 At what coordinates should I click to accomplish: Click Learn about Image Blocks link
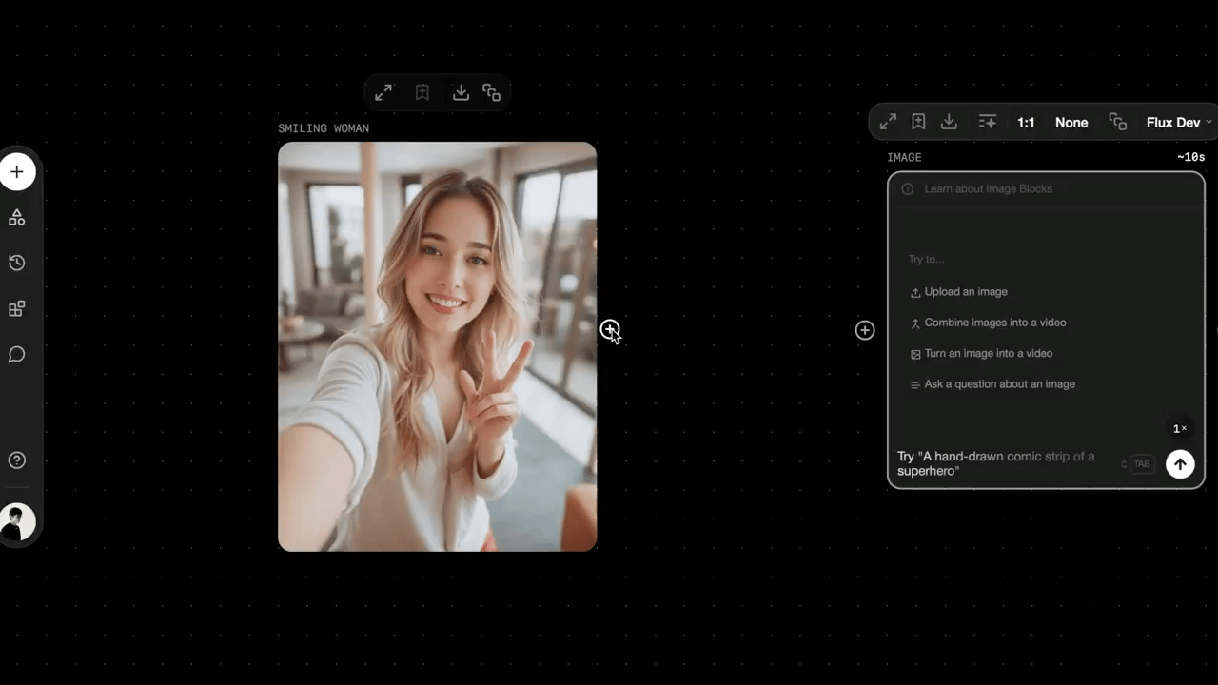click(x=989, y=188)
